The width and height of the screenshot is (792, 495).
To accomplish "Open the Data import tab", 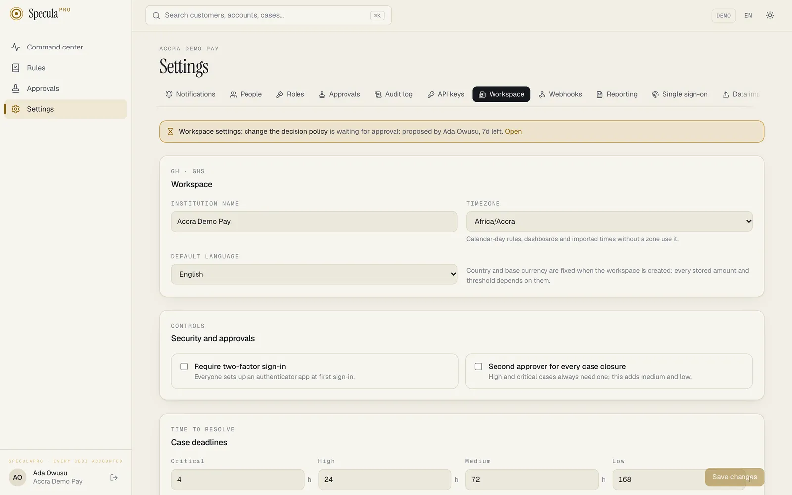I will point(741,94).
